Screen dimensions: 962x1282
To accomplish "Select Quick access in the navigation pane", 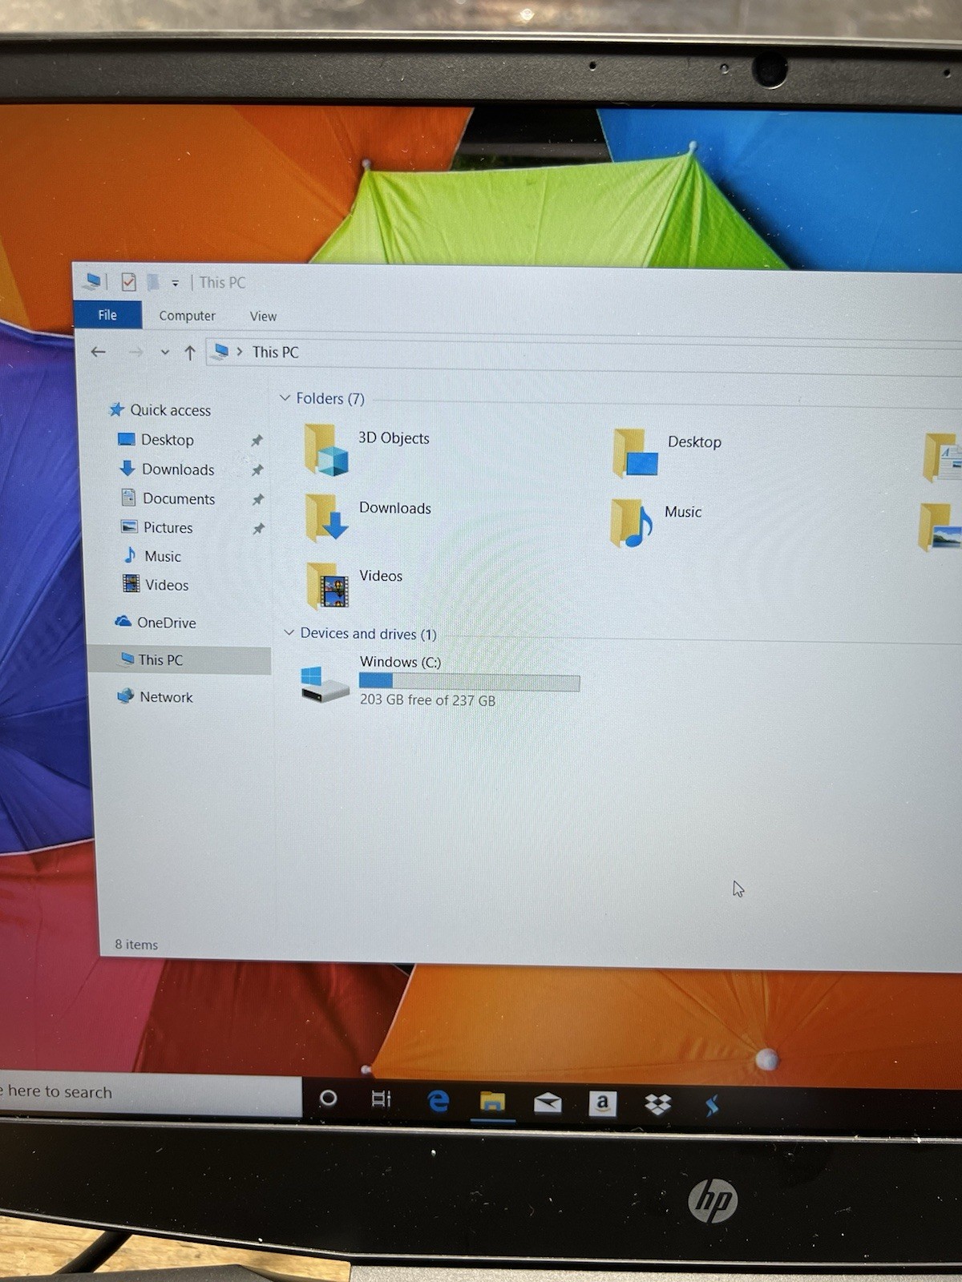I will tap(160, 409).
